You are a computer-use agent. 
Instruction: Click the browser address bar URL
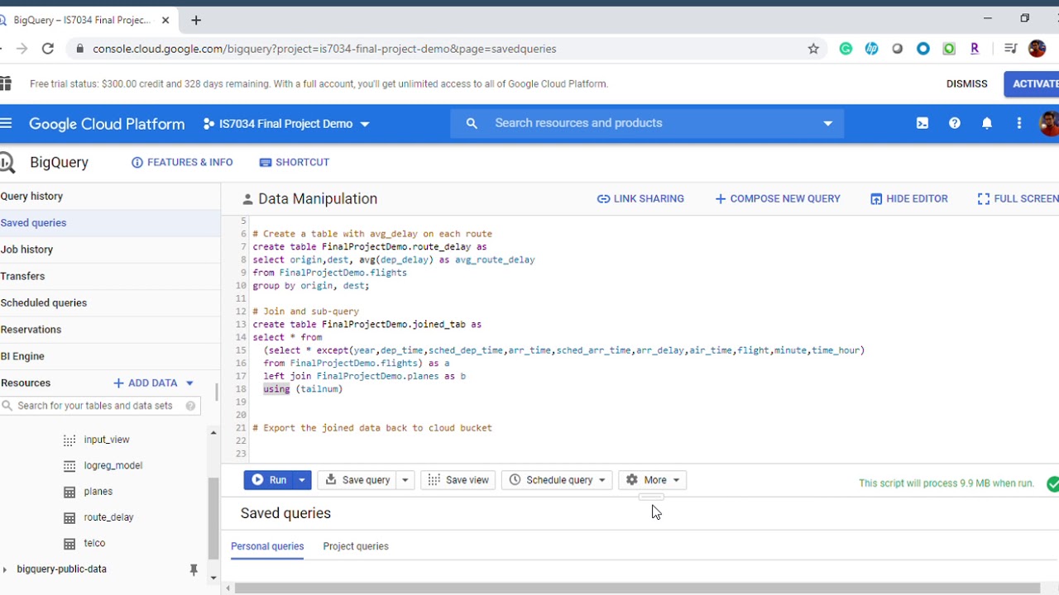pos(324,49)
